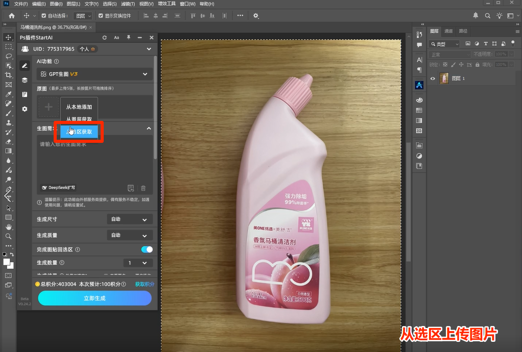The image size is (522, 352).
Task: Toggle the 自动选择 checkbox
Action: point(43,16)
